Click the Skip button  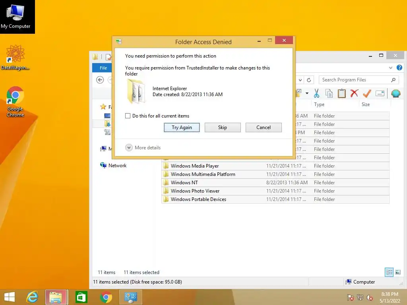(223, 127)
